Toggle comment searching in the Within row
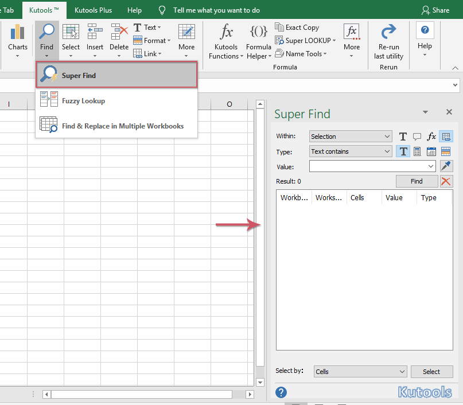 (417, 137)
